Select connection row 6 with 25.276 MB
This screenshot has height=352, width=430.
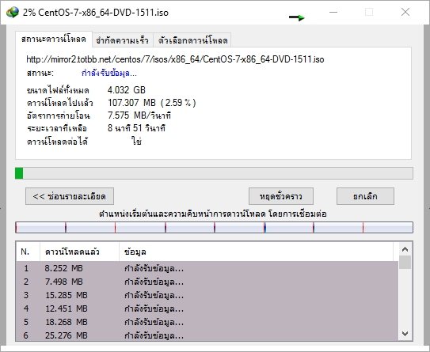[207, 335]
